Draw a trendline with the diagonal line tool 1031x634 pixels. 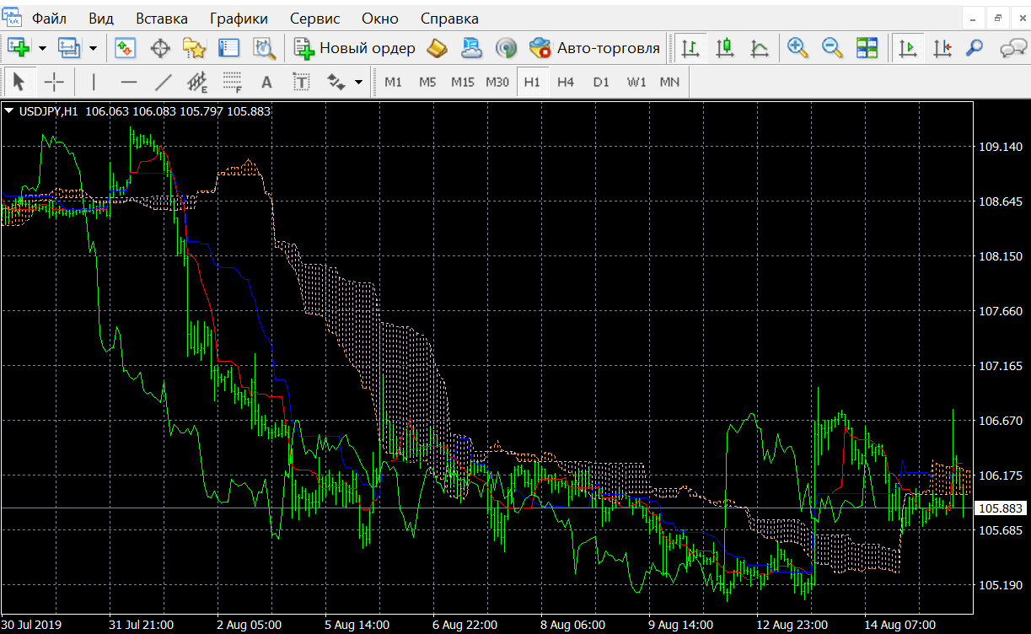click(164, 82)
